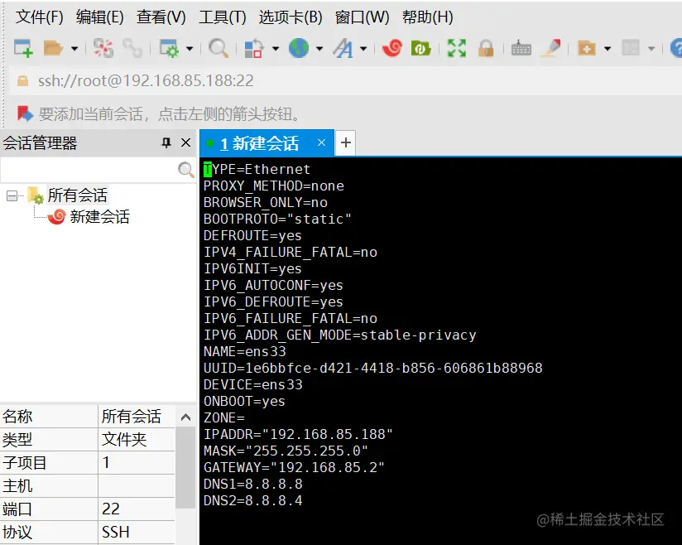Screen dimensions: 682x545
Task: Expand the globe icon dropdown arrow
Action: (x=319, y=49)
